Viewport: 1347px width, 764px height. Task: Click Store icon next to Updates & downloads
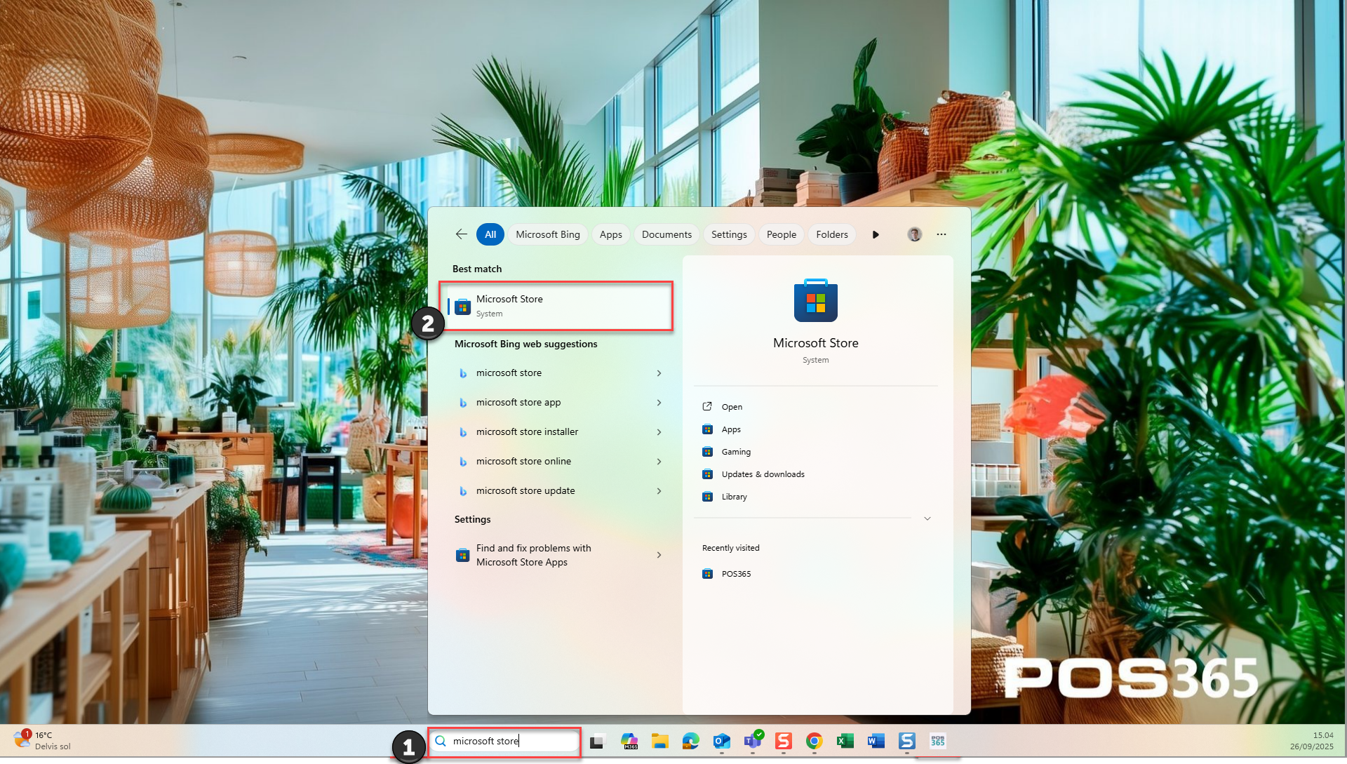[x=708, y=474]
